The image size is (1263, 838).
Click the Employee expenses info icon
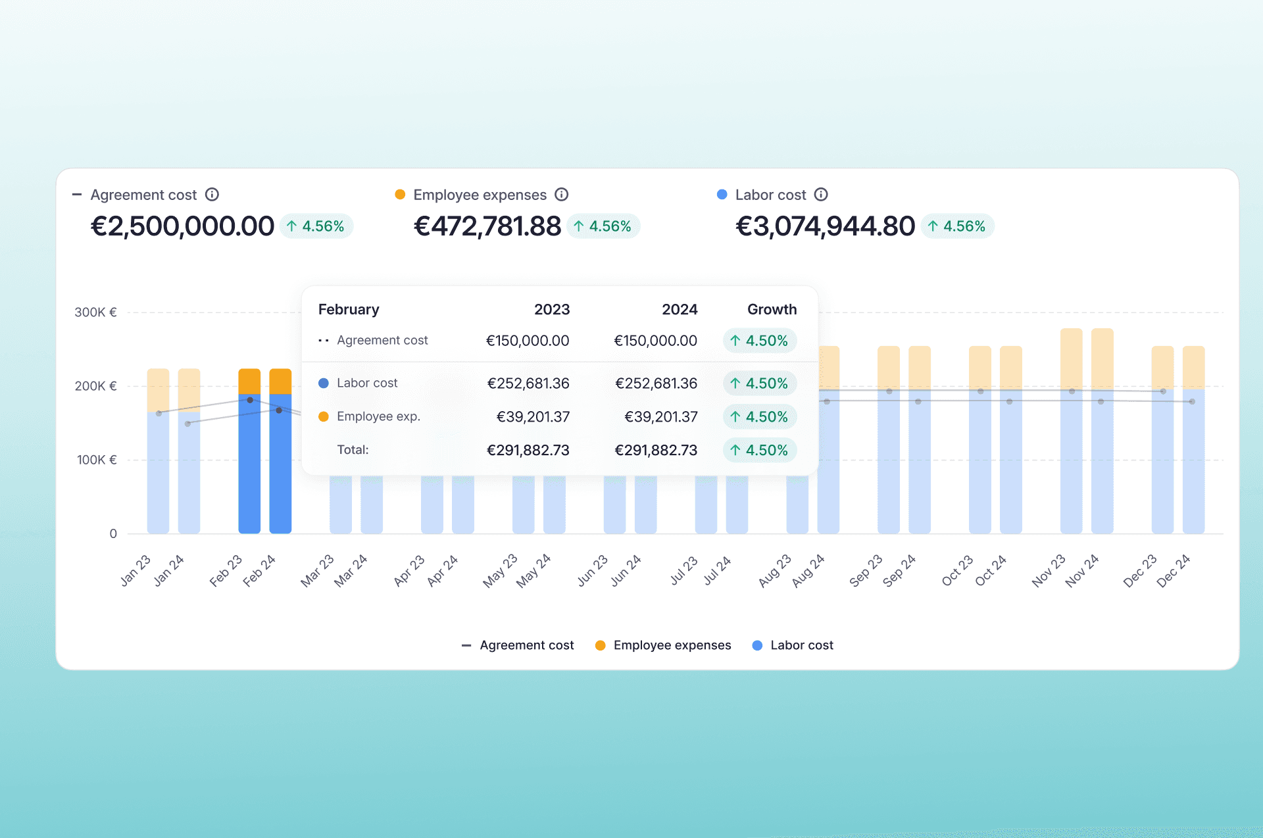click(x=561, y=194)
